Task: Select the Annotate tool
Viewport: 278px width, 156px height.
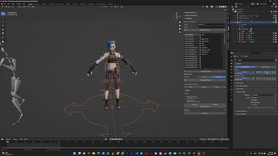Action: pos(3,38)
